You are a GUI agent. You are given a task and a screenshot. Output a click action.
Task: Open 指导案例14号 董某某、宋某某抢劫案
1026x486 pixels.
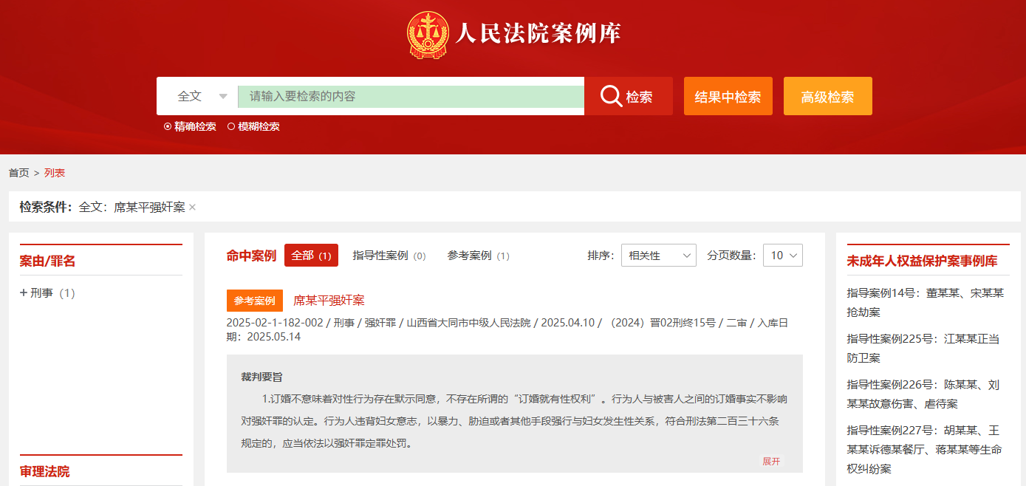925,302
